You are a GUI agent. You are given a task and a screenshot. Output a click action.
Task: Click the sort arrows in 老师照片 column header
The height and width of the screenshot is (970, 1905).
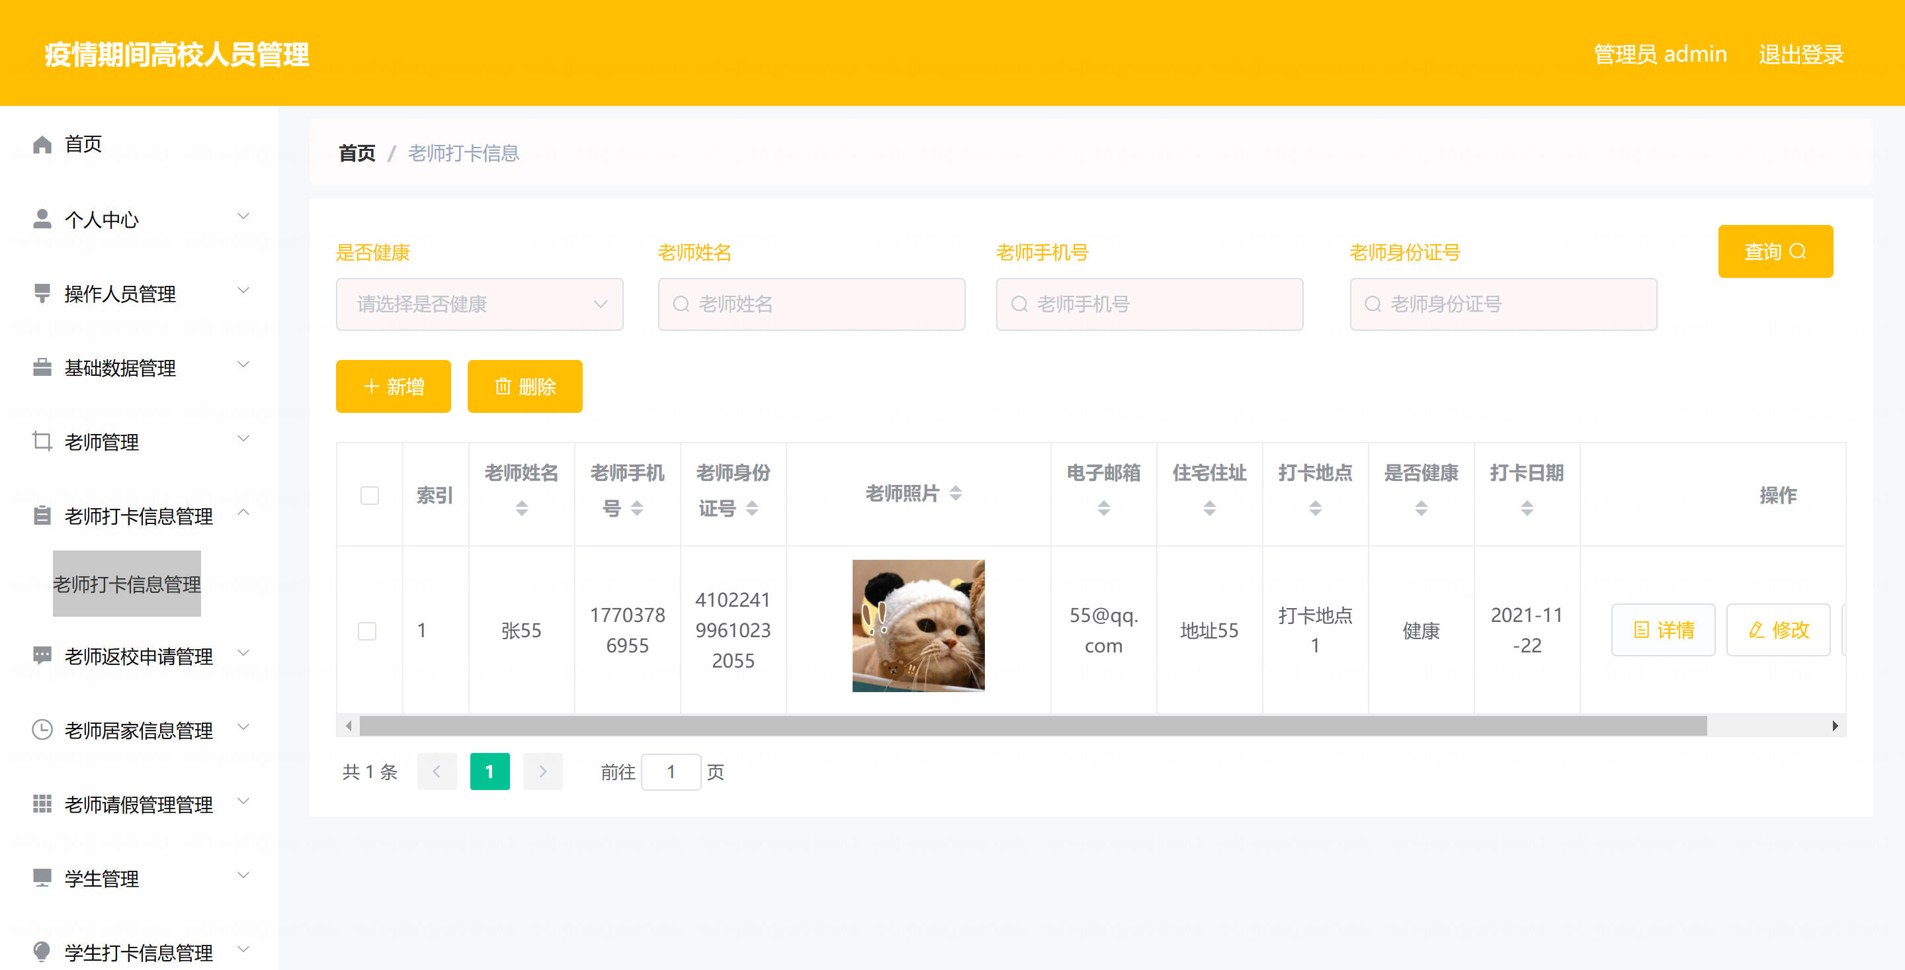point(955,493)
